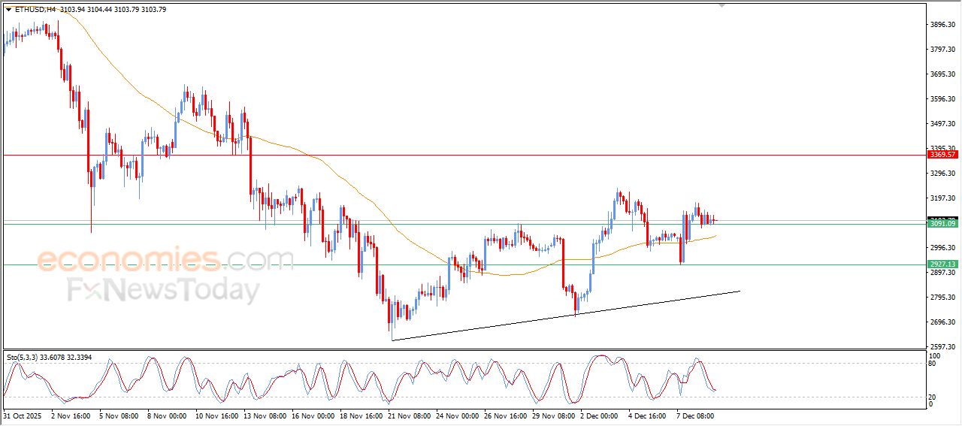962x426 pixels.
Task: Click the stochastic 20 level label
Action: click(933, 396)
